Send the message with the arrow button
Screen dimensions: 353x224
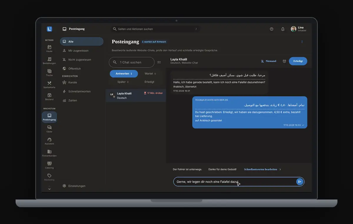coord(299,182)
